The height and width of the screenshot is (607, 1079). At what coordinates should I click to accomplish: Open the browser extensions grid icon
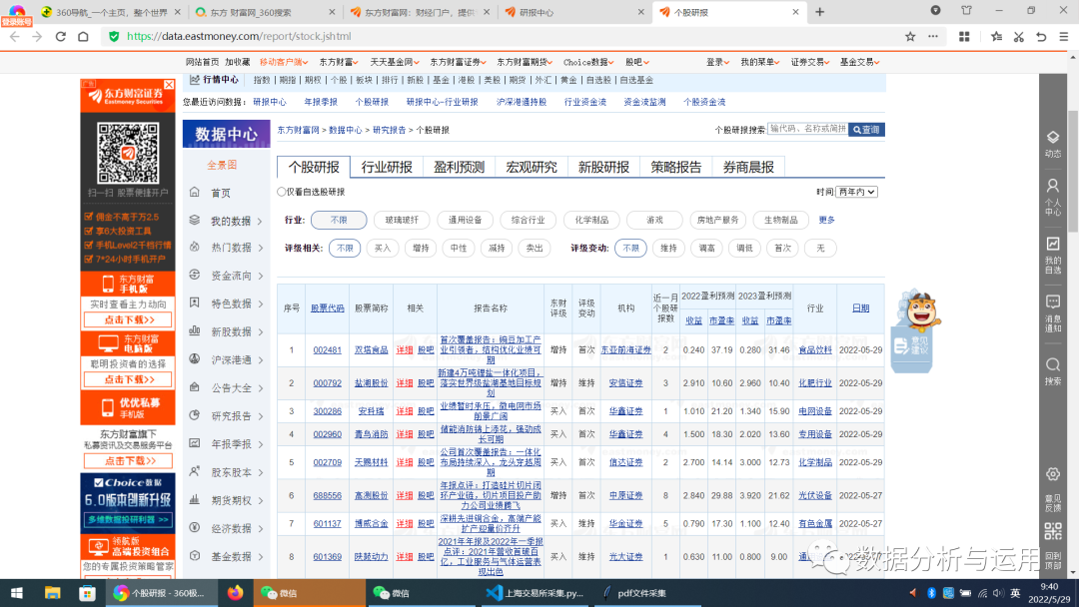[964, 36]
